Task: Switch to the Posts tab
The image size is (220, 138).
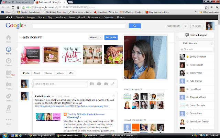Action: click(26, 73)
